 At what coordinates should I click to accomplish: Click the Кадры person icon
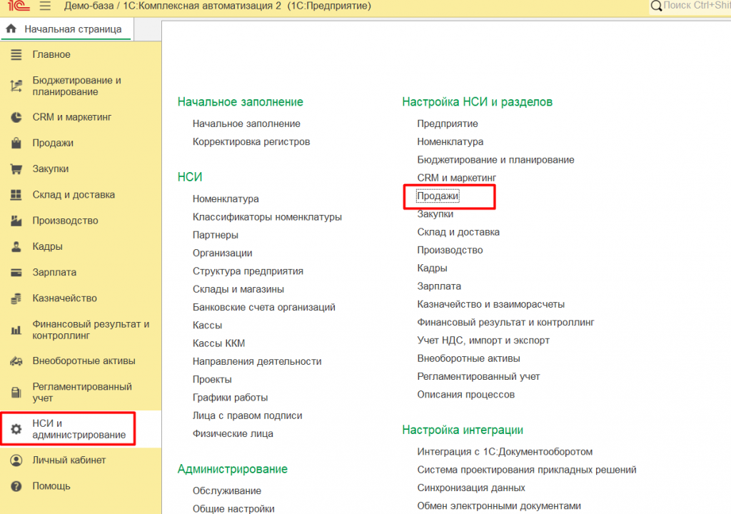[16, 246]
